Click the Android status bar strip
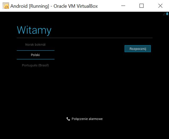 click(x=84, y=14)
